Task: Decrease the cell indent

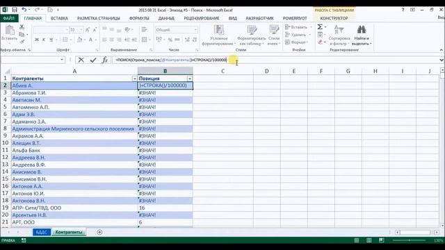Action: [x=127, y=40]
